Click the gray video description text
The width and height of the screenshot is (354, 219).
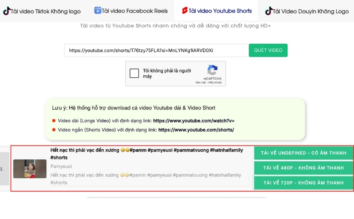[146, 179]
